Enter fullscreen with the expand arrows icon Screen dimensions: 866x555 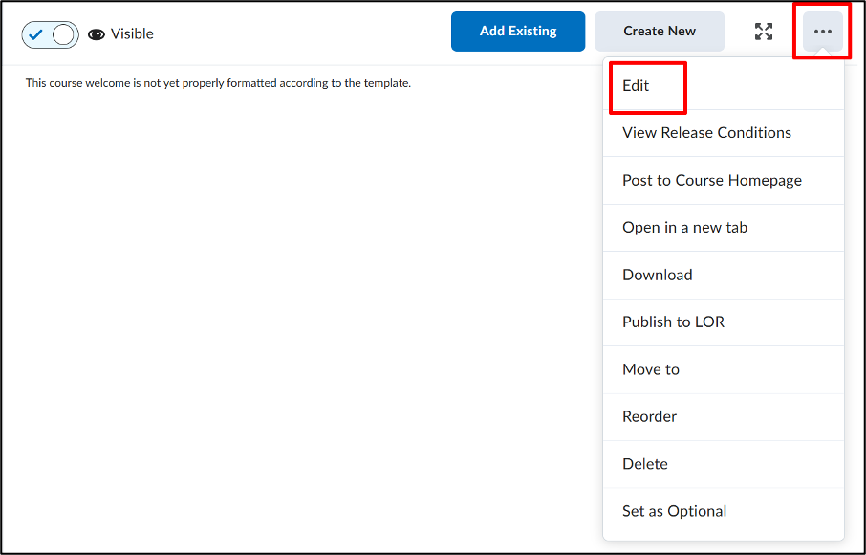tap(764, 32)
